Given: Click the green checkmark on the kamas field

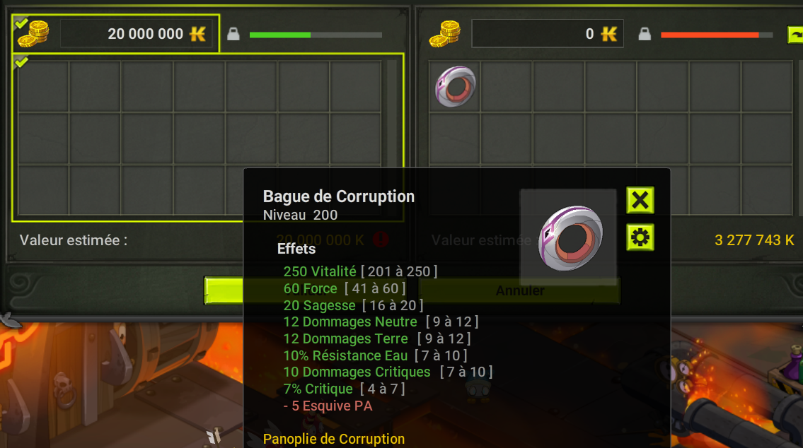Looking at the screenshot, I should click(21, 23).
